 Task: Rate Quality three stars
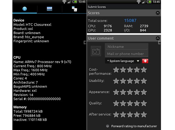click(x=130, y=104)
